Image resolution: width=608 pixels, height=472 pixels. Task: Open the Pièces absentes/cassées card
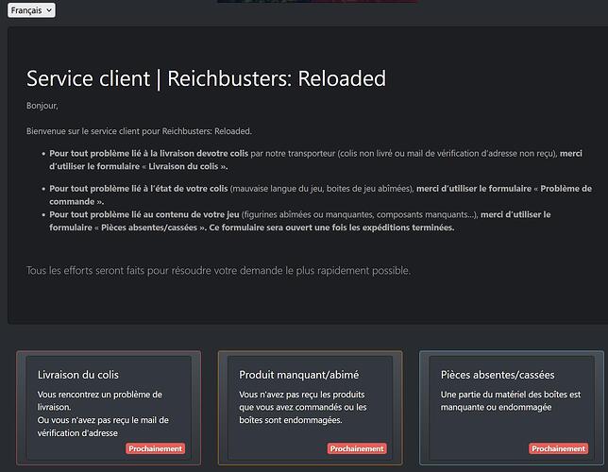512,408
